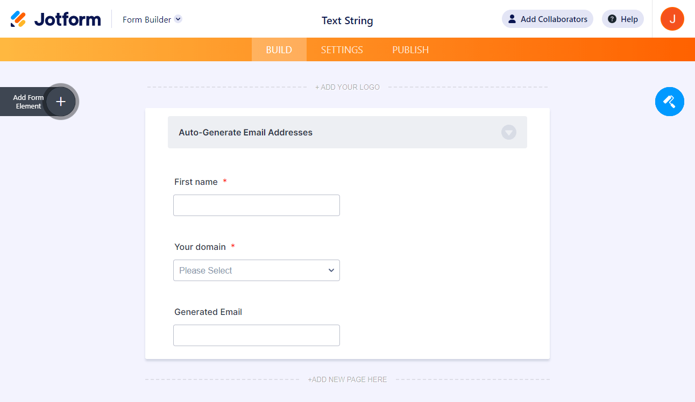The image size is (695, 402).
Task: Open the Form Designer paint roller icon
Action: (x=669, y=102)
